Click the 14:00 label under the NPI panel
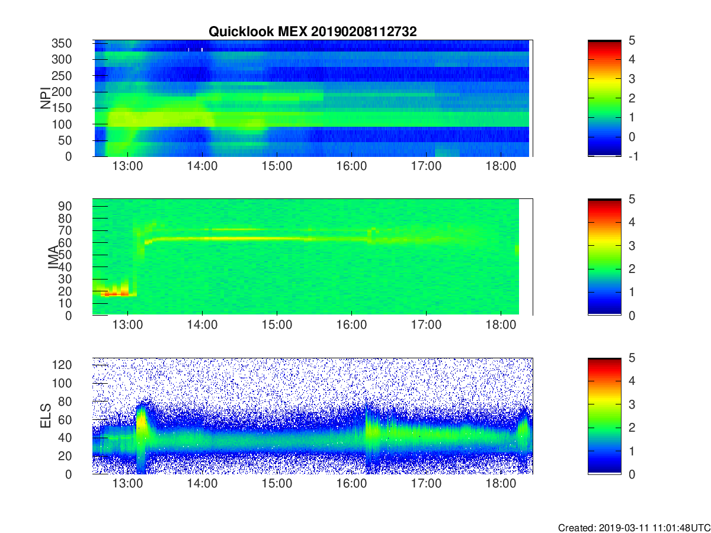711x533 pixels. [x=203, y=167]
